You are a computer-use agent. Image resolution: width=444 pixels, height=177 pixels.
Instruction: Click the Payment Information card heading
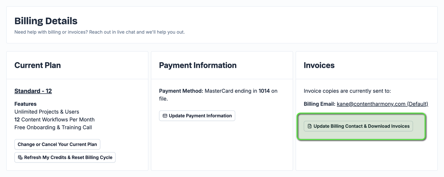point(198,65)
